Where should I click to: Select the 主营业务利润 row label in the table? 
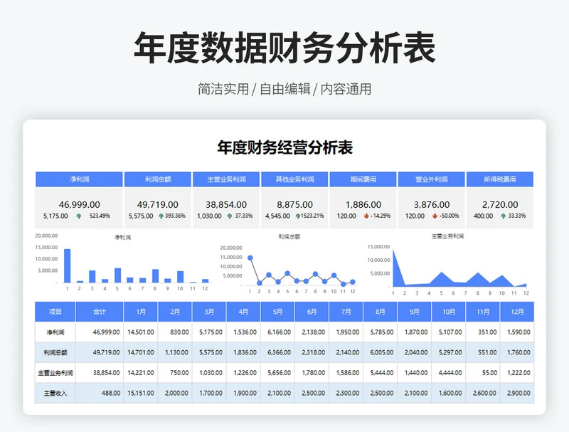pos(55,373)
